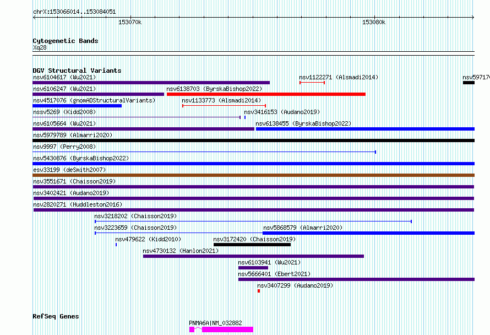
Task: Select the black nsv3172420 variant bar
Action: pos(252,245)
